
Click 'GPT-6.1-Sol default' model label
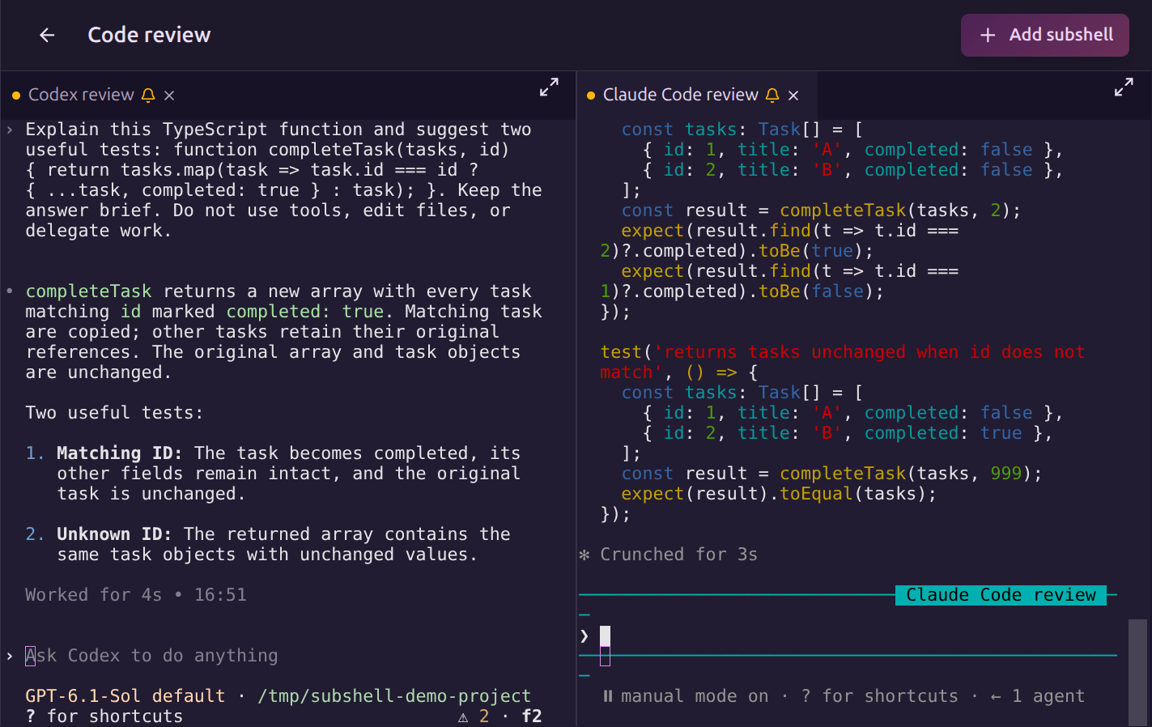[125, 696]
